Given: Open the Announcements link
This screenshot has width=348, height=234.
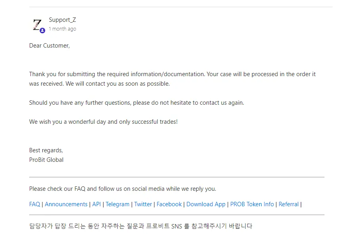Looking at the screenshot, I should tap(66, 204).
